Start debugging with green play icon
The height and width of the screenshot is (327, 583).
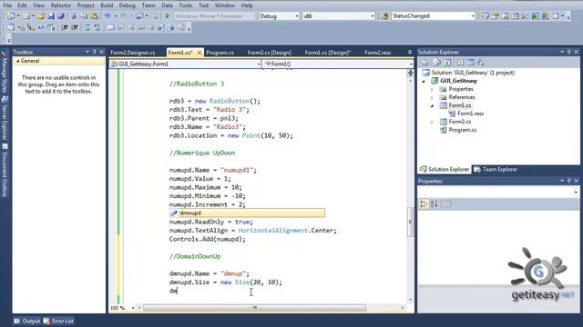click(x=168, y=16)
